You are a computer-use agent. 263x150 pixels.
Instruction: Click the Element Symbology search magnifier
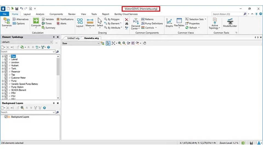[x=57, y=52]
